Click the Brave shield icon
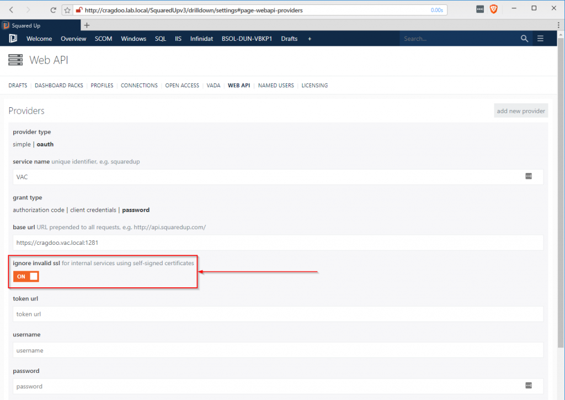 (494, 9)
